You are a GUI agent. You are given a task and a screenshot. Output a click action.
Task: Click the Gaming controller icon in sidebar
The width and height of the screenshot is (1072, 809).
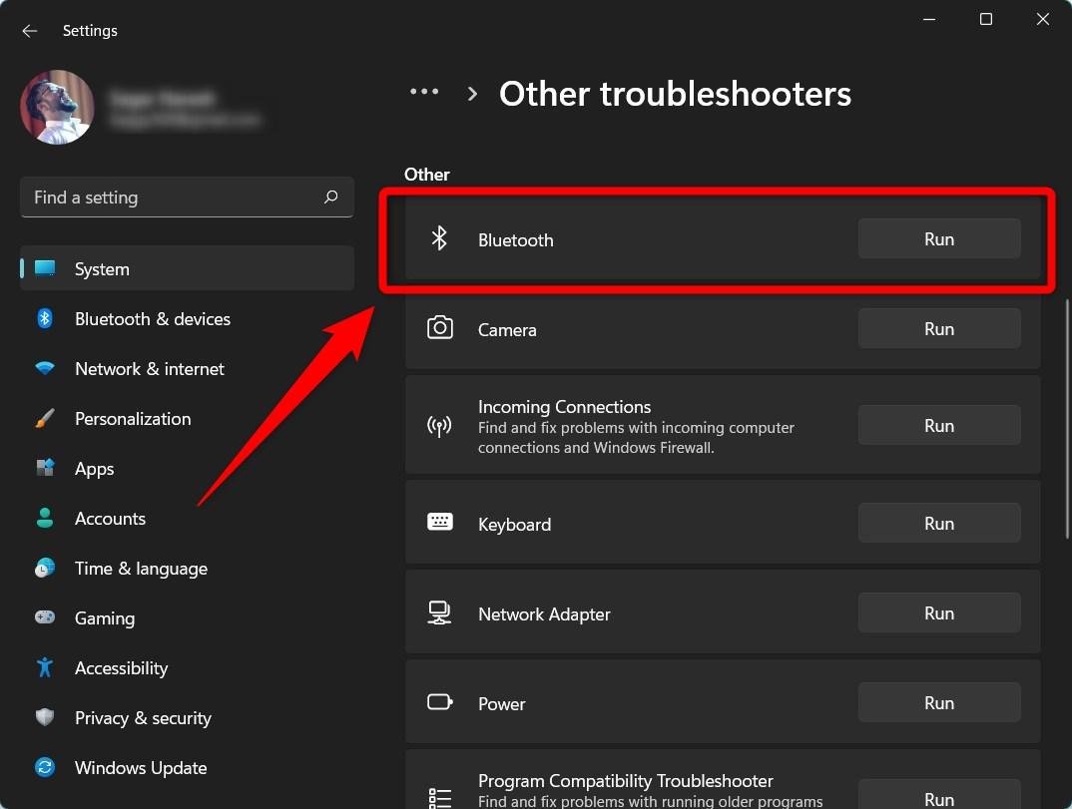(45, 617)
